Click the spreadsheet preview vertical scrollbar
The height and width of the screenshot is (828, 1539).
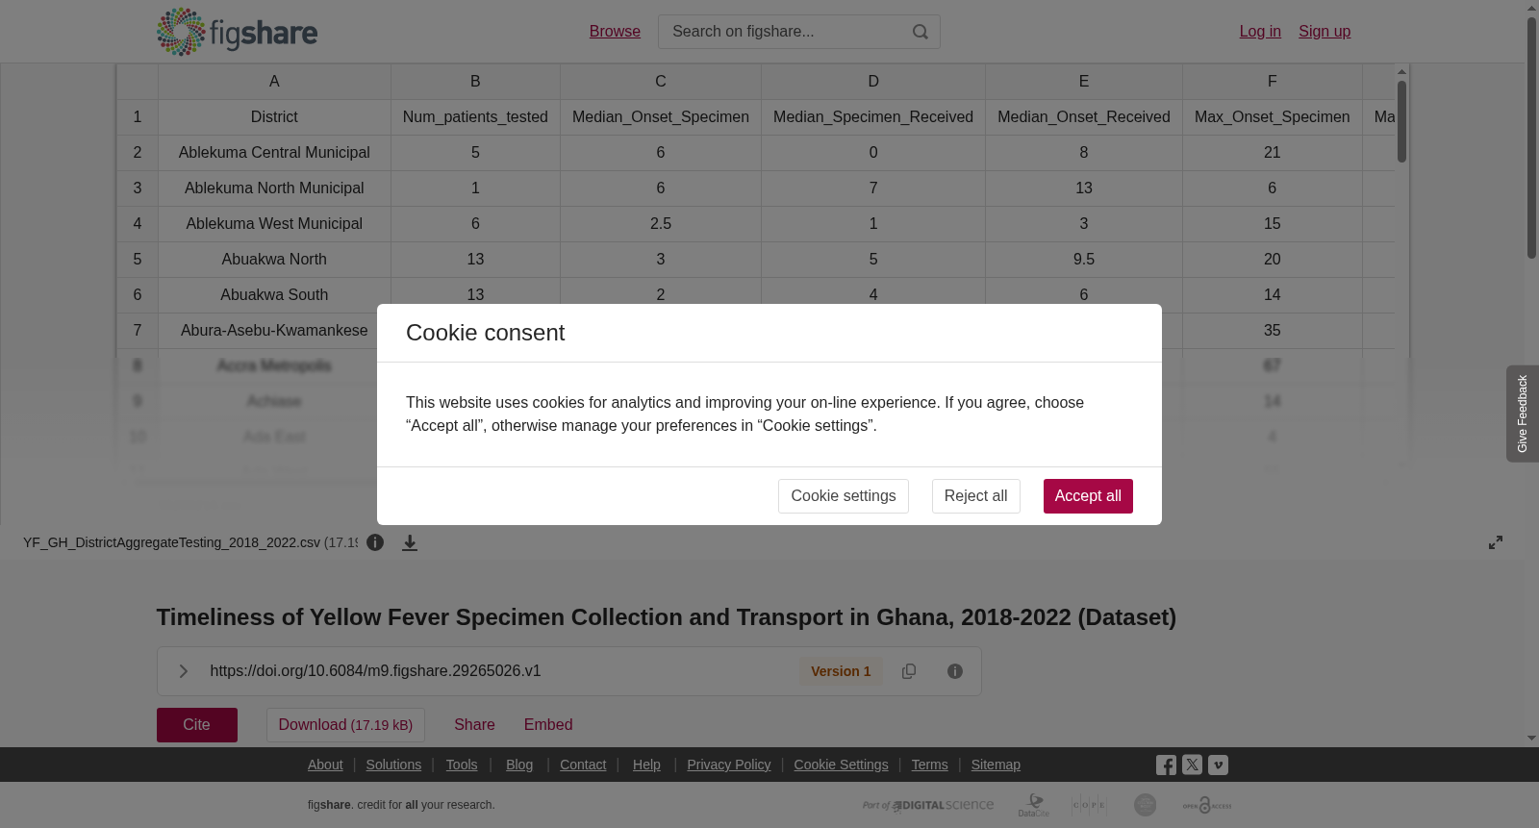1402,121
